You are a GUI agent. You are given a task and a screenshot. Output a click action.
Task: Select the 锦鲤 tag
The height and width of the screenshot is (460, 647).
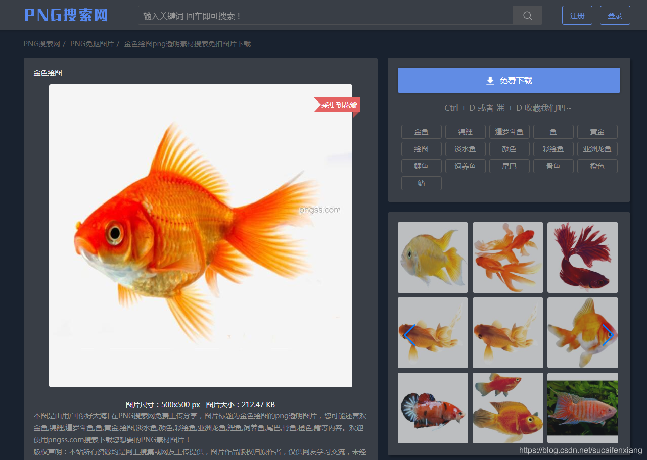[x=465, y=131]
